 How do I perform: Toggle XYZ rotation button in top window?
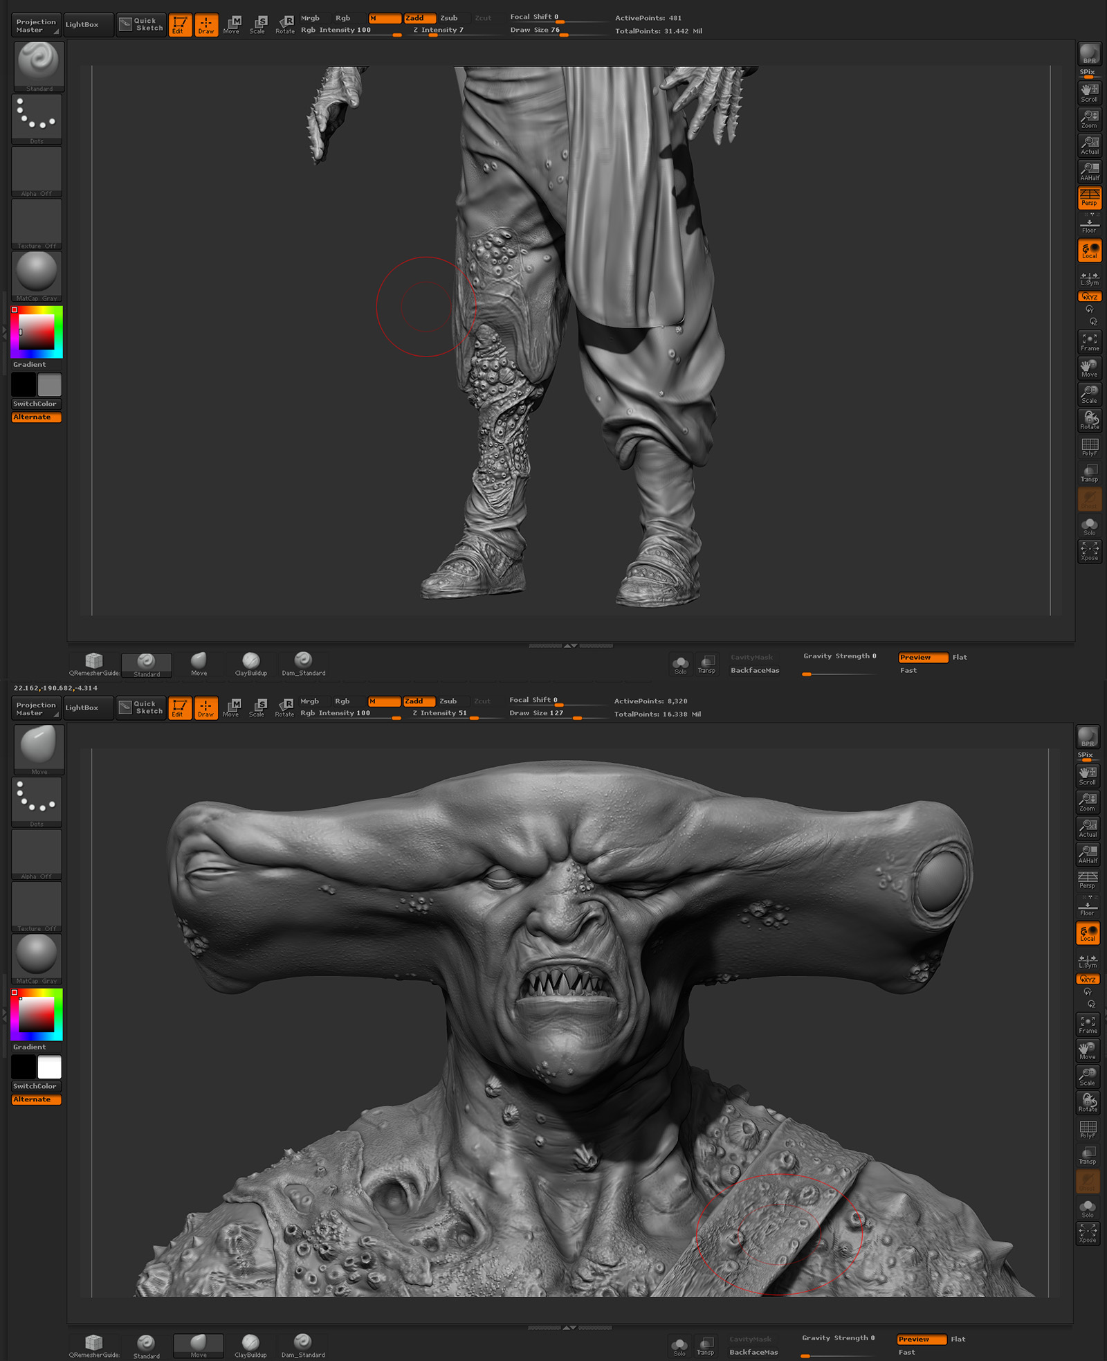tap(1090, 296)
